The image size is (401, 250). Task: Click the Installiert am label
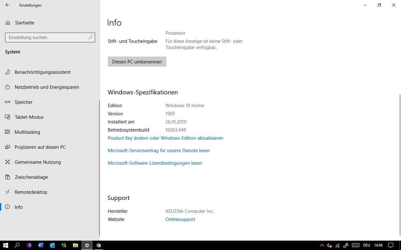121,122
